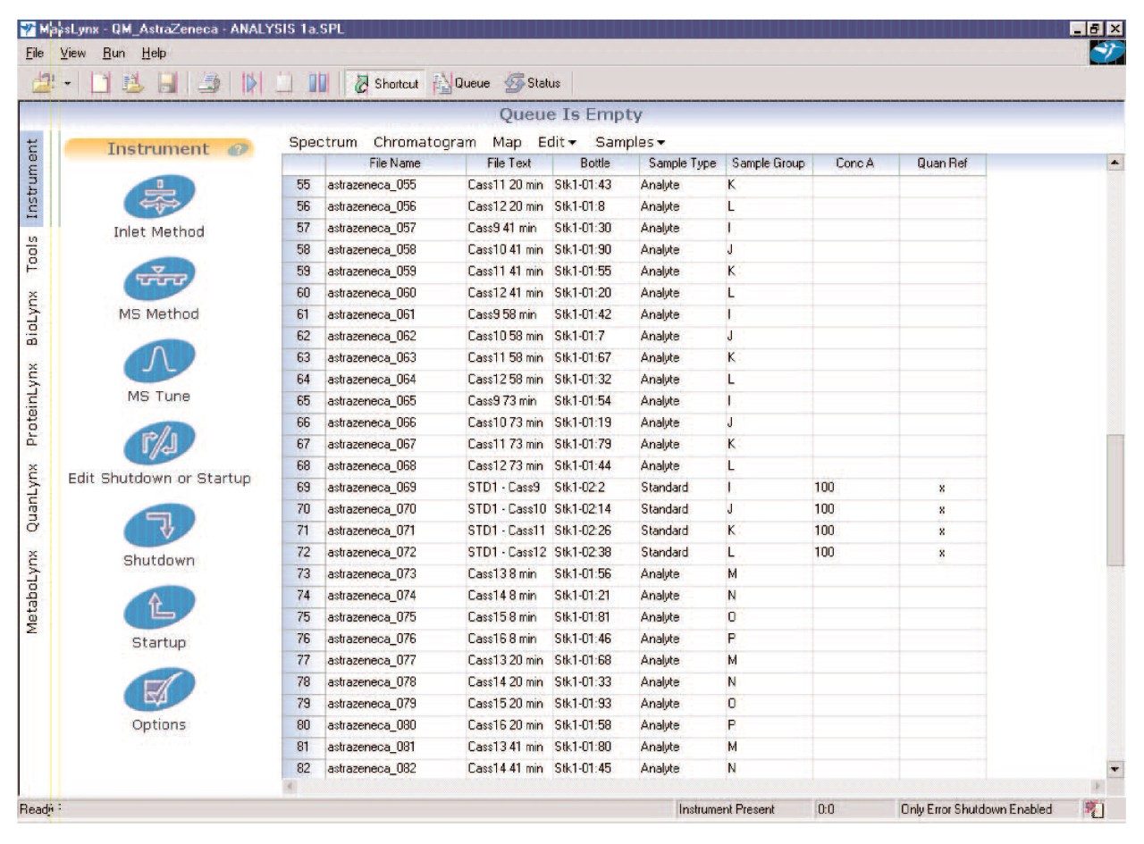Click the help icon beside Instrument header
Screen dimensions: 1144x844
238,150
